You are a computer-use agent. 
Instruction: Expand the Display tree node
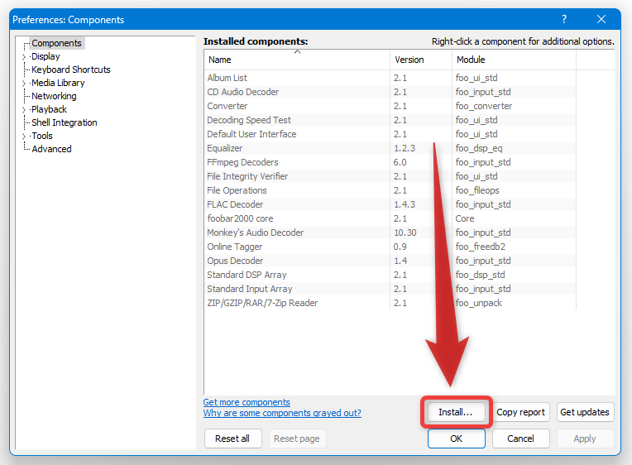24,57
